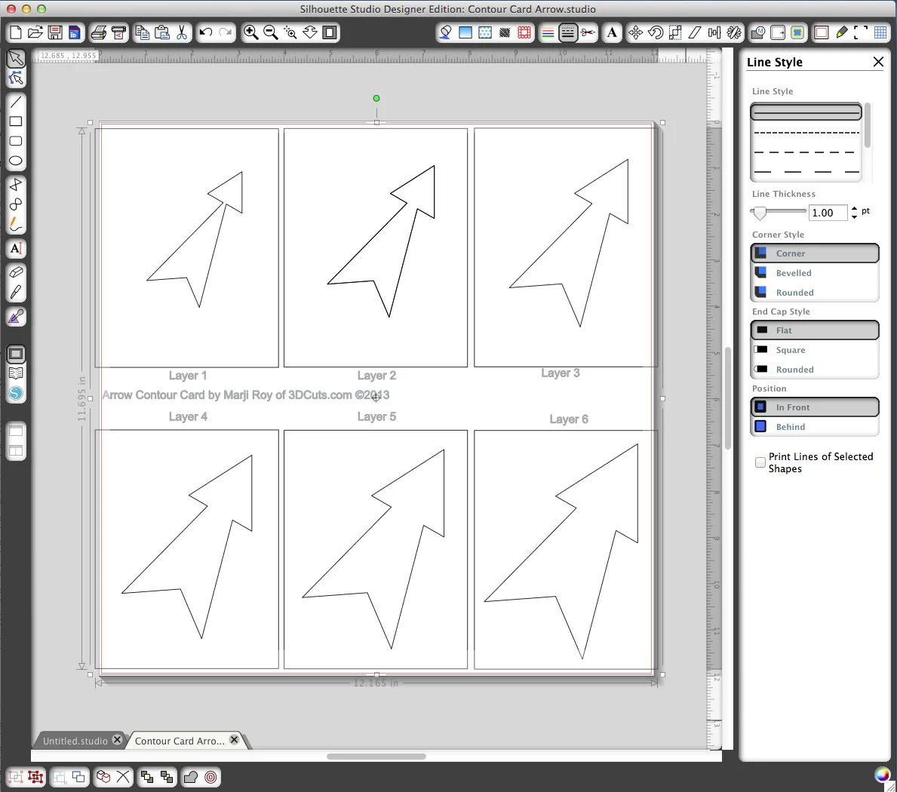Open a file with folder icon
This screenshot has height=792, width=897.
click(35, 32)
